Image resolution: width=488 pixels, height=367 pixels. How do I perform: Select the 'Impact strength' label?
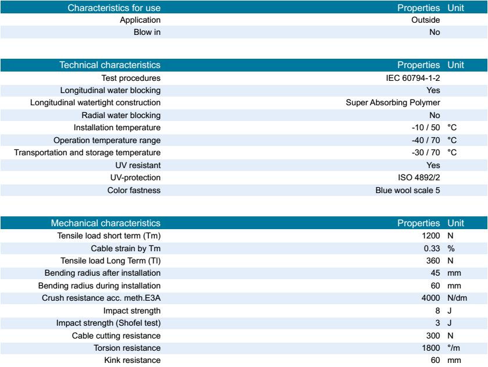131,311
